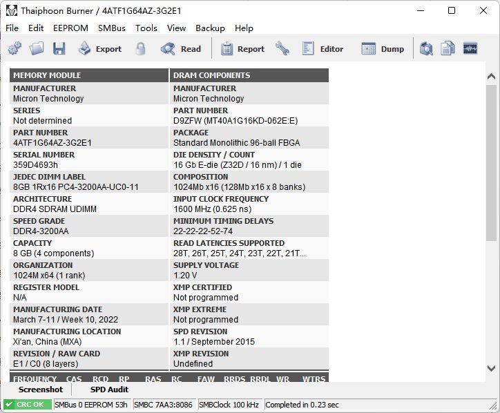
Task: Click the wrench tool icon
Action: (282, 49)
